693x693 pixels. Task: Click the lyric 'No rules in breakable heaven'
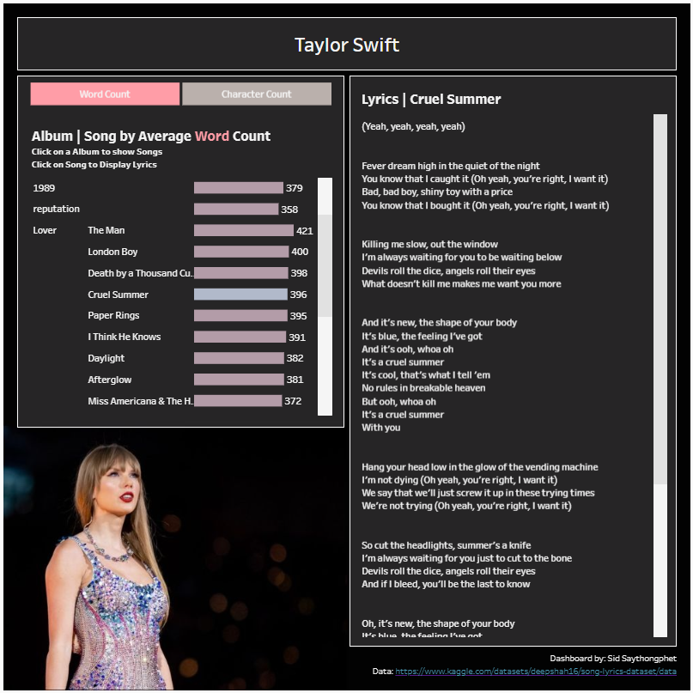click(x=423, y=387)
